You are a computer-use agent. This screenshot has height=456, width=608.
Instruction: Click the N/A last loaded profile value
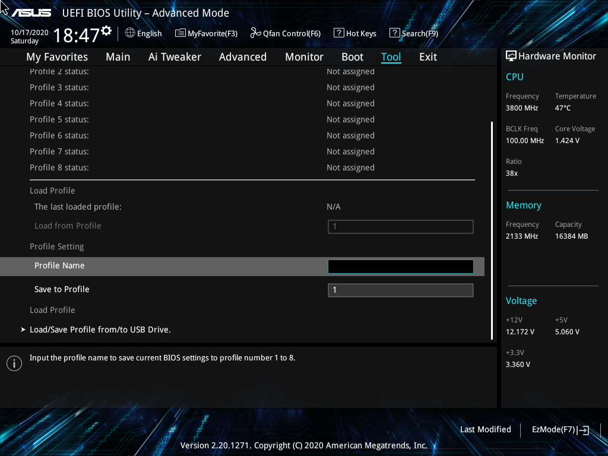(x=334, y=207)
